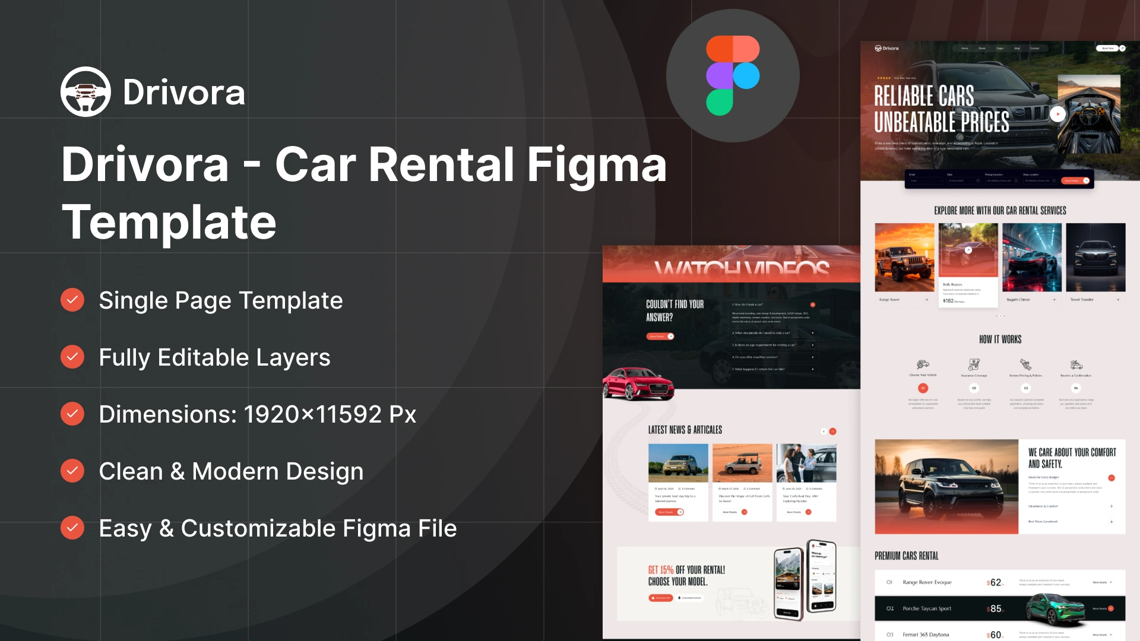This screenshot has height=641, width=1140.
Task: Select Ferrari 365 Daytona rental row
Action: [1000, 633]
